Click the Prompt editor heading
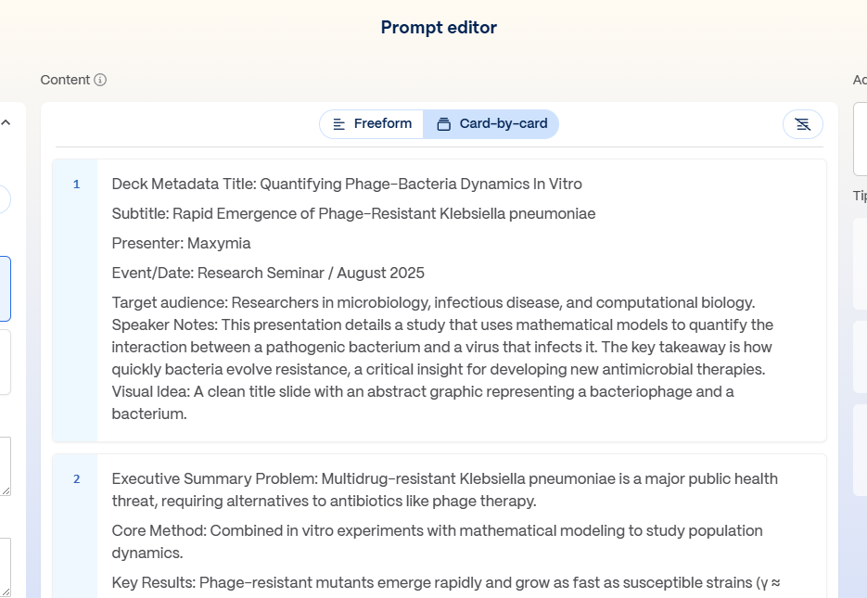The height and width of the screenshot is (598, 867). click(439, 28)
